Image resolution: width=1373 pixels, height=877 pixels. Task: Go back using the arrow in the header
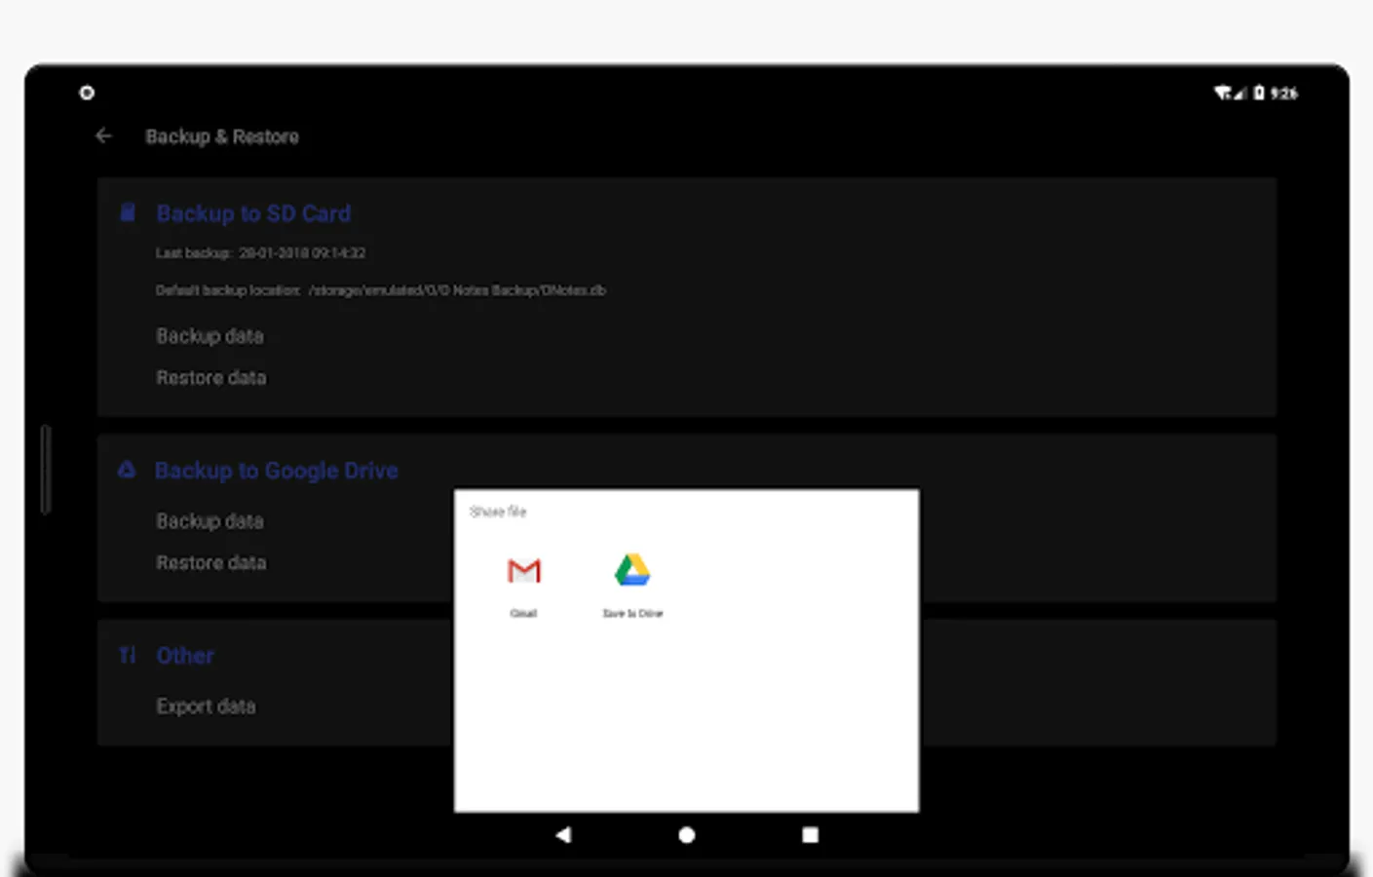point(104,136)
